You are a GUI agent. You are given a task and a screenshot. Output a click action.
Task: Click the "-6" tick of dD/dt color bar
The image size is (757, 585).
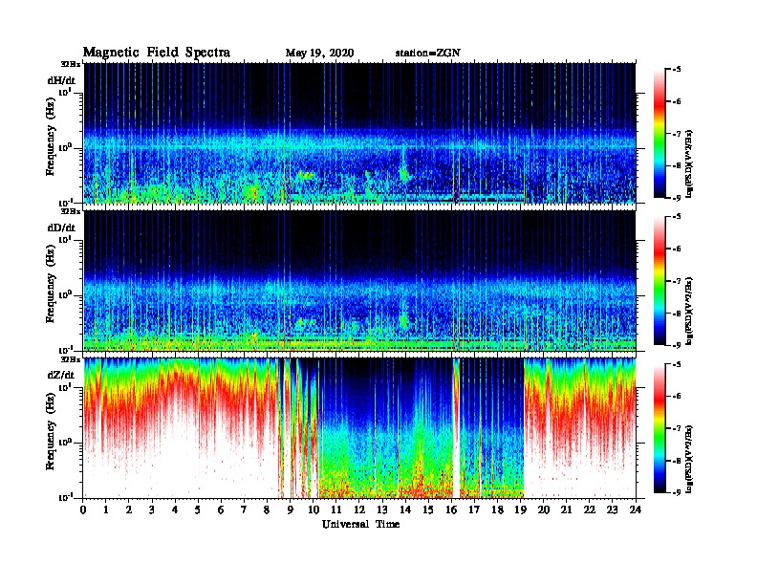pyautogui.click(x=677, y=249)
